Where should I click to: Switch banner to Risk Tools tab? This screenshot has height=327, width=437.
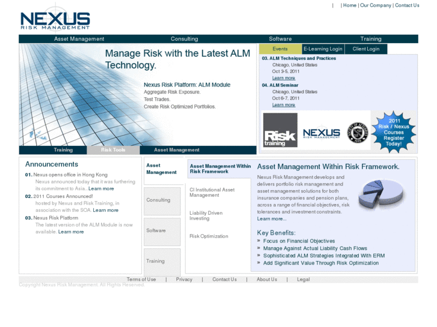pyautogui.click(x=113, y=150)
